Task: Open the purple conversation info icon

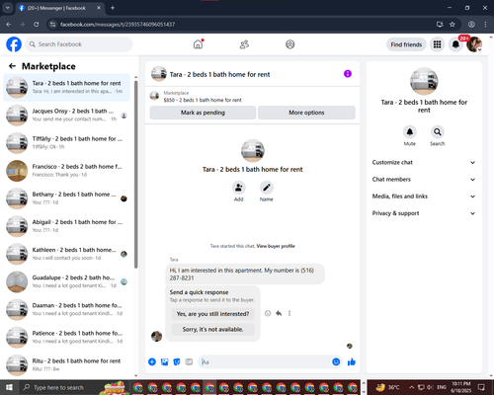Action: point(348,74)
